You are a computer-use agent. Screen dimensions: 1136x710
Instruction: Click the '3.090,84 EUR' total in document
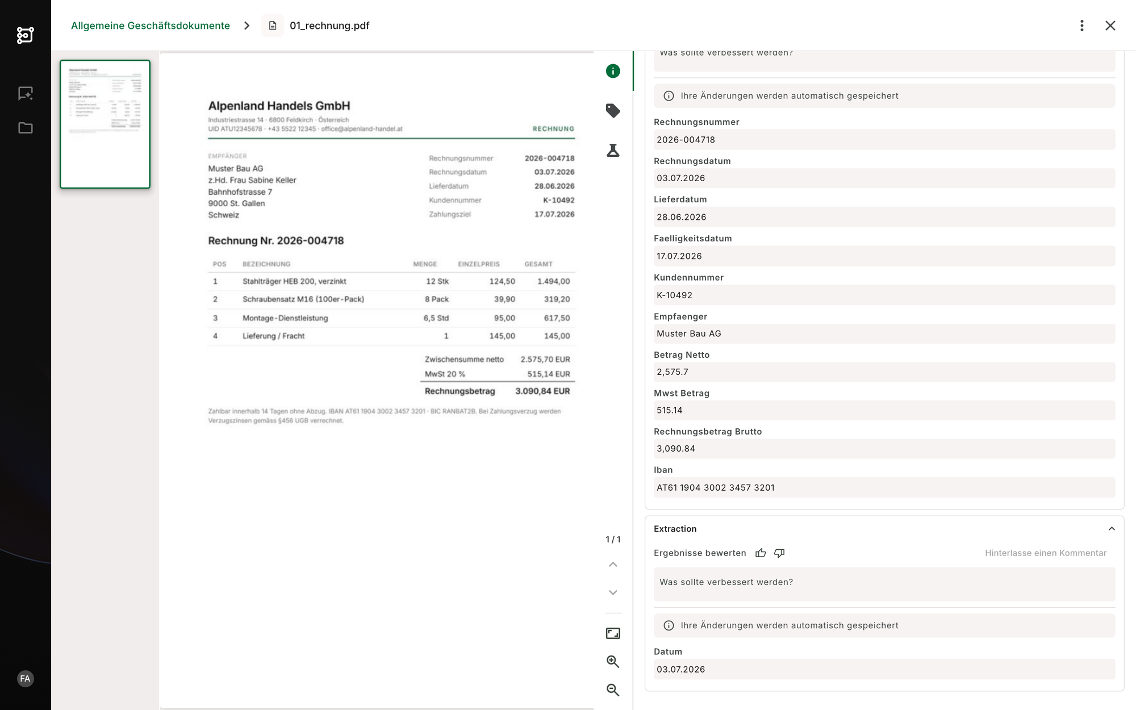[x=542, y=391]
